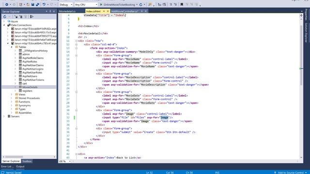Select the Index.cshtml tab
Viewport: 310px width, 174px height.
pyautogui.click(x=93, y=11)
